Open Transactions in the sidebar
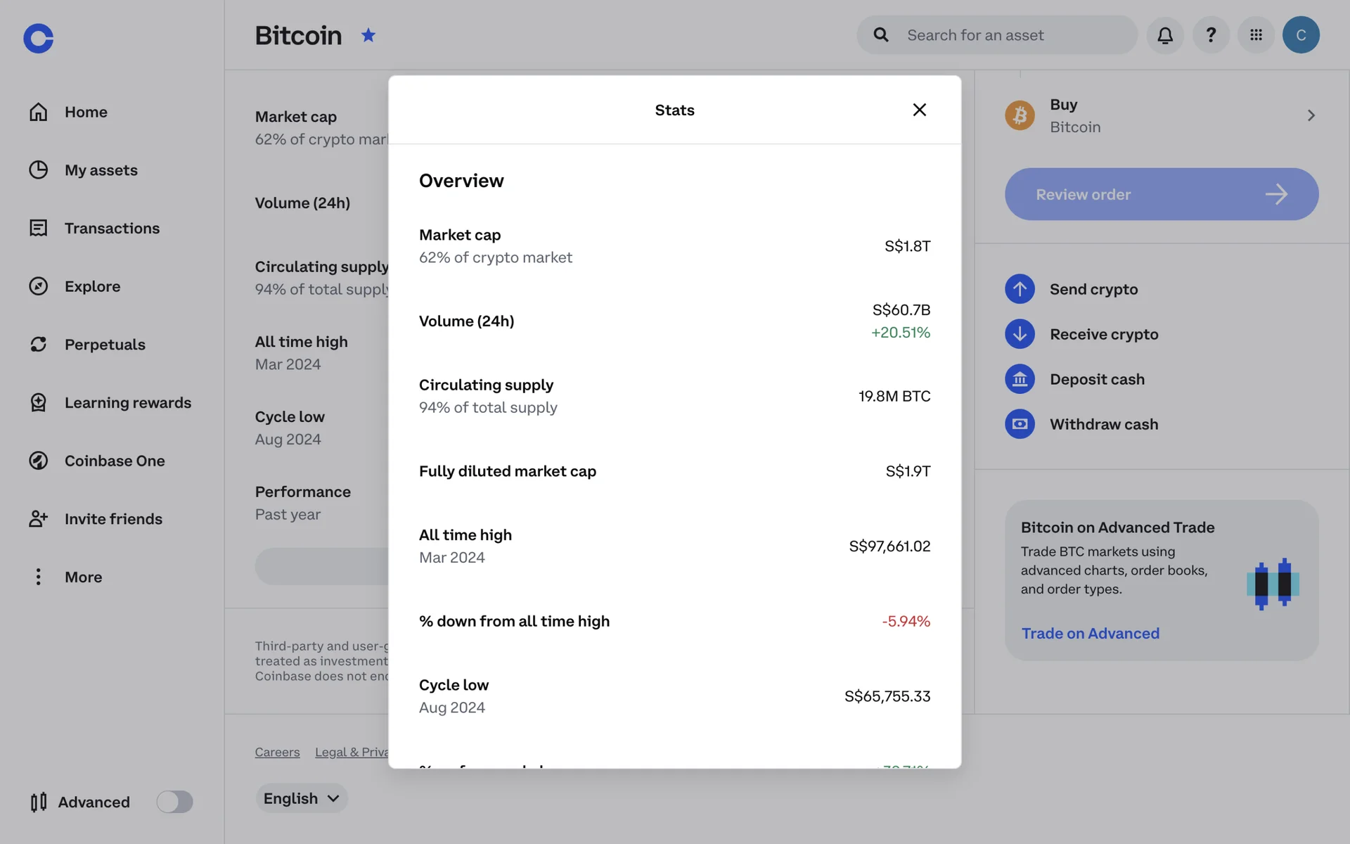The height and width of the screenshot is (844, 1350). click(x=112, y=229)
